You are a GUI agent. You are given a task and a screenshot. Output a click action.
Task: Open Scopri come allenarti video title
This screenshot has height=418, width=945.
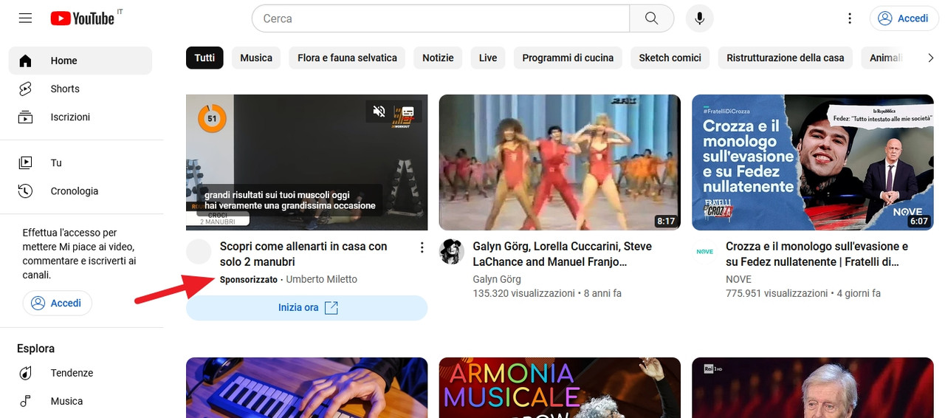(x=303, y=254)
